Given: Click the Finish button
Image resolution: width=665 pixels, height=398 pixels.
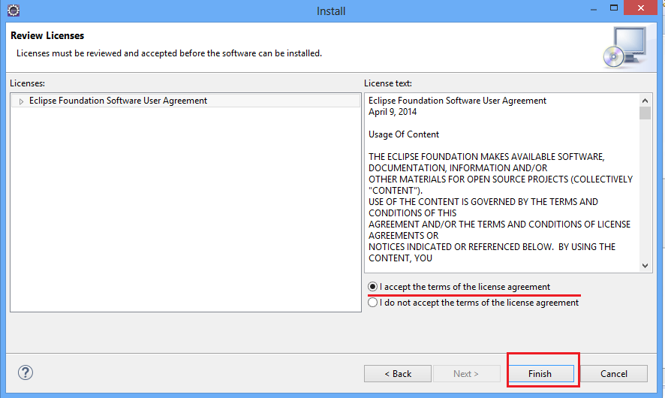Looking at the screenshot, I should pos(540,374).
